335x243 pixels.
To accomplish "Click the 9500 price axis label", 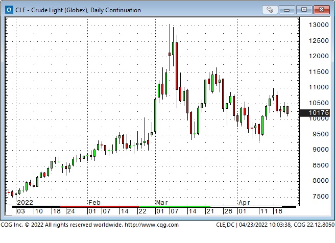I will (321, 134).
